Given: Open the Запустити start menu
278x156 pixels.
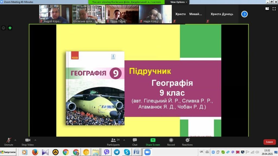Looking at the screenshot, I should 8,152.
